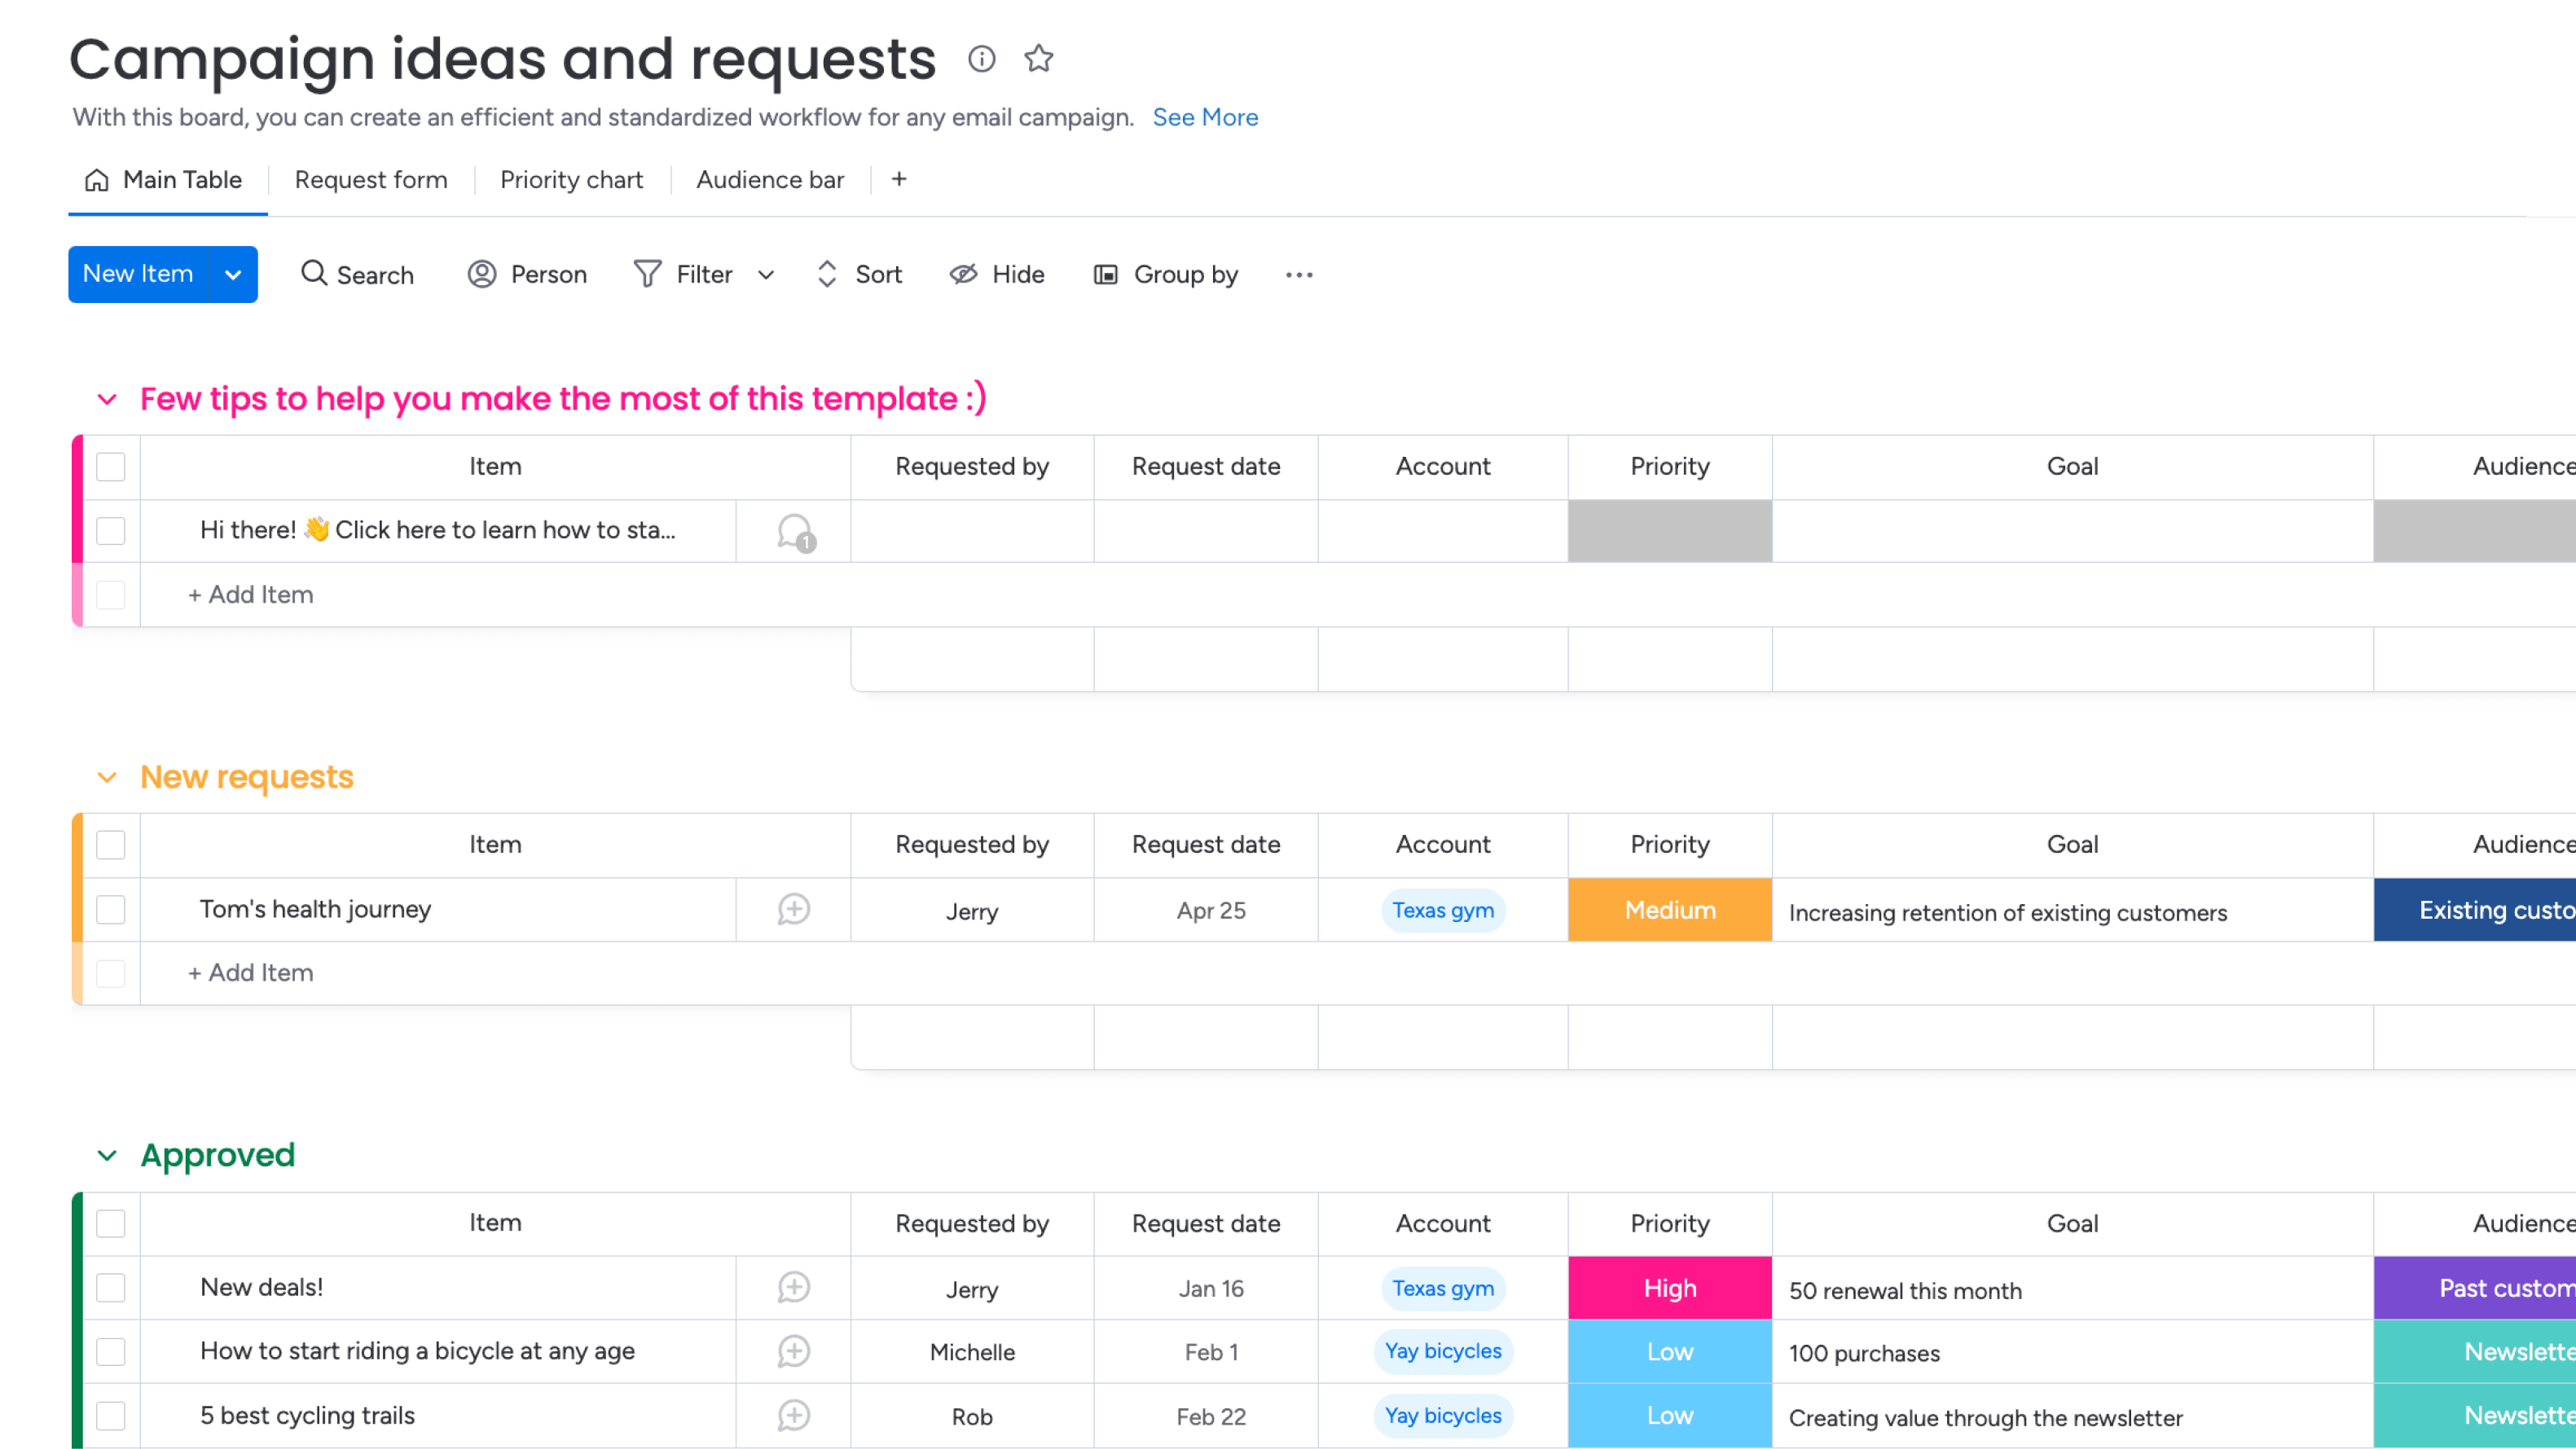2576x1449 pixels.
Task: Check the box for Tom's health journey
Action: click(x=111, y=909)
